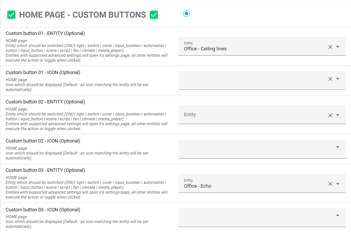
Task: Click the 'HOME PAGE - CUSTOM BUTTONS' heading text
Action: click(82, 15)
